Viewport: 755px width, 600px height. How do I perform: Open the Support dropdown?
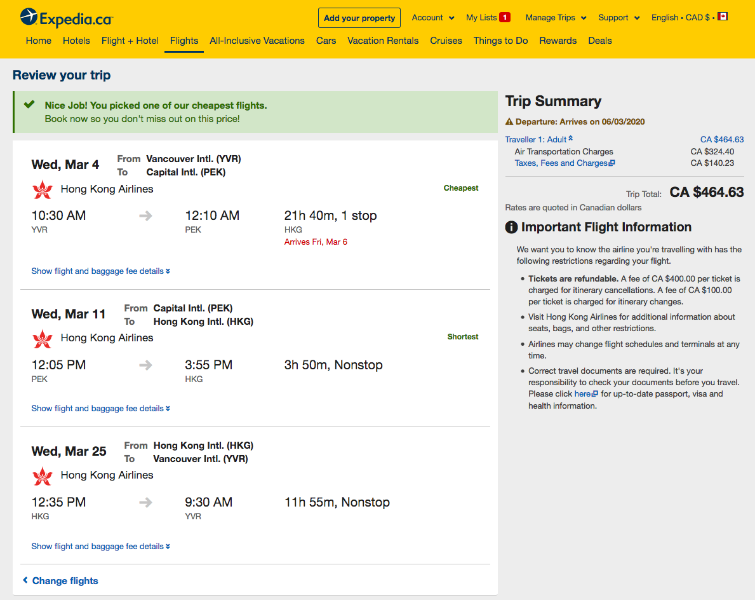(x=618, y=17)
